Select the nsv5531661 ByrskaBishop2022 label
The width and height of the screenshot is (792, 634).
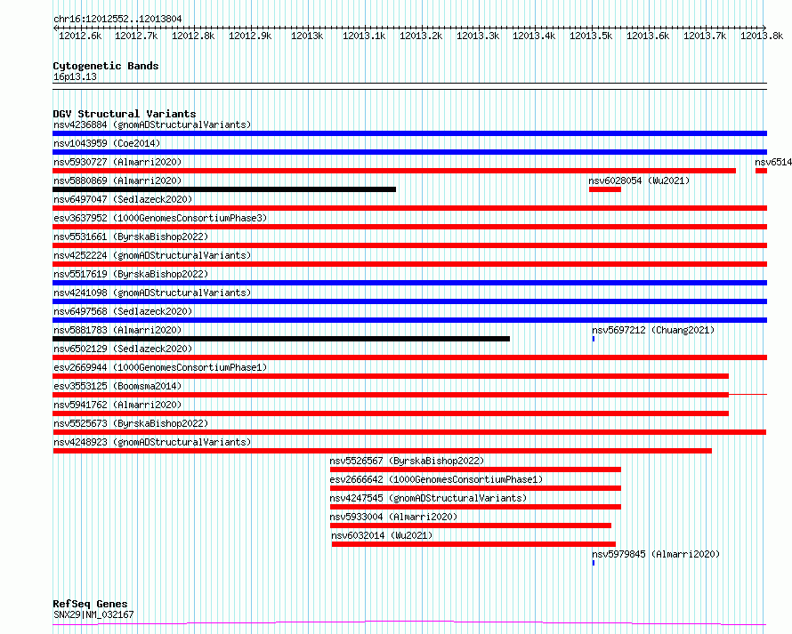131,237
